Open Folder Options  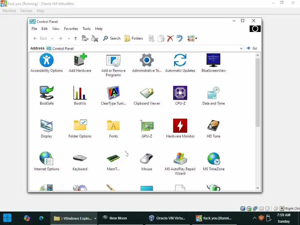pyautogui.click(x=80, y=129)
